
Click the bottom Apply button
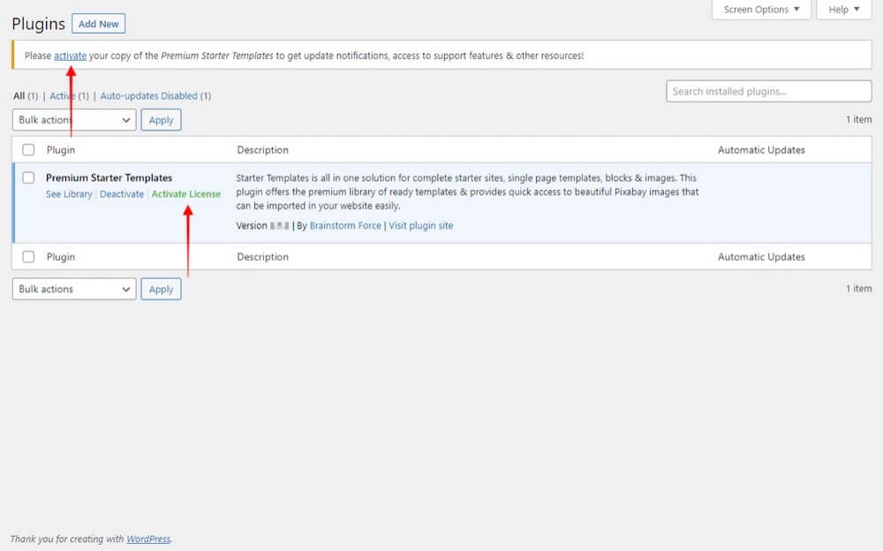[161, 289]
